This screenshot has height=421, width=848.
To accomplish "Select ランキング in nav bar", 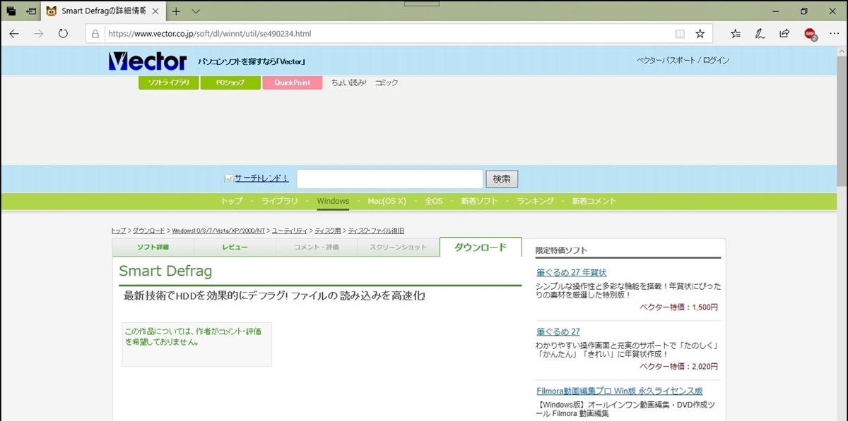I will tap(535, 201).
